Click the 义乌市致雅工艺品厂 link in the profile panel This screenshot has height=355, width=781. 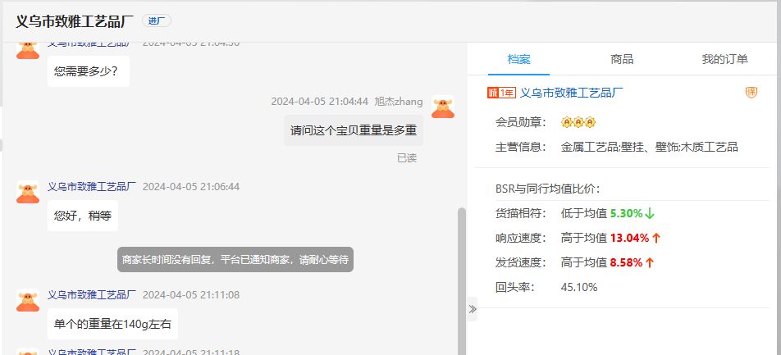click(x=571, y=93)
